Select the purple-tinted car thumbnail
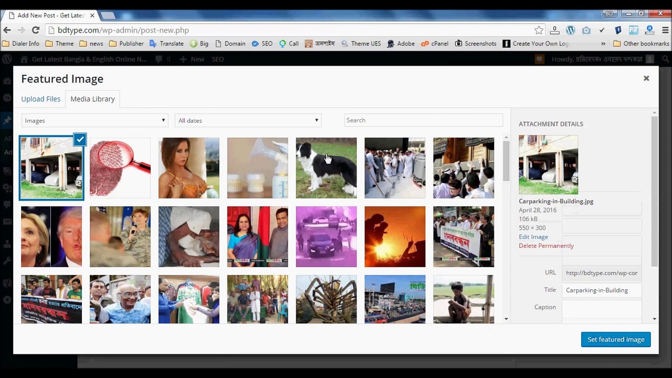 [x=326, y=237]
